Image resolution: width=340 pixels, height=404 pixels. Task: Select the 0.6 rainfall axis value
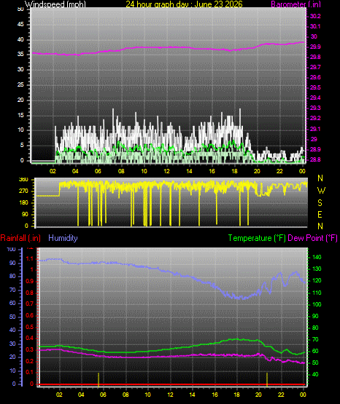click(30, 315)
